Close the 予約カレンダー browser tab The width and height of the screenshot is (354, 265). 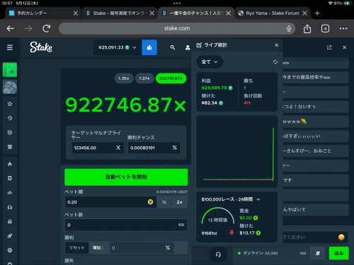tap(76, 13)
